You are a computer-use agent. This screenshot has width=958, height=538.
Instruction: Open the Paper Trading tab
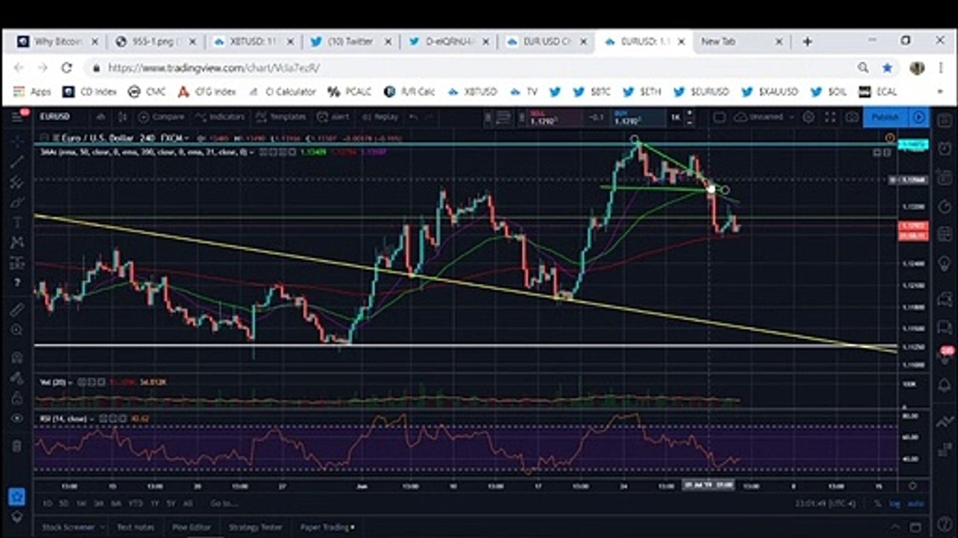[327, 527]
